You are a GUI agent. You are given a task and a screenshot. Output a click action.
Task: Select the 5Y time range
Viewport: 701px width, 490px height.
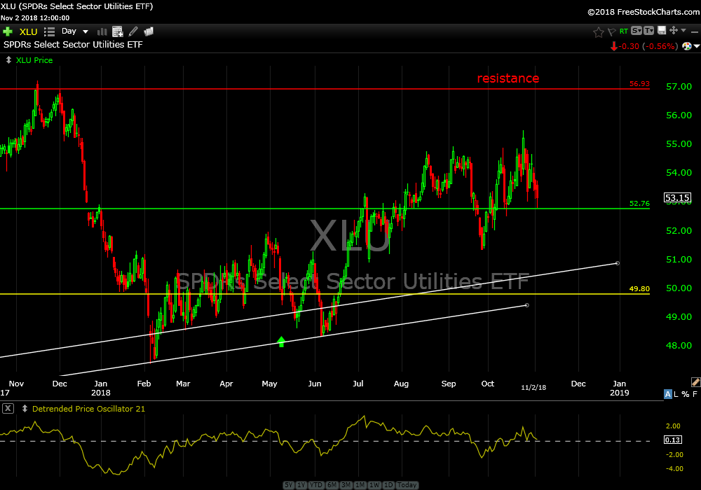(289, 485)
